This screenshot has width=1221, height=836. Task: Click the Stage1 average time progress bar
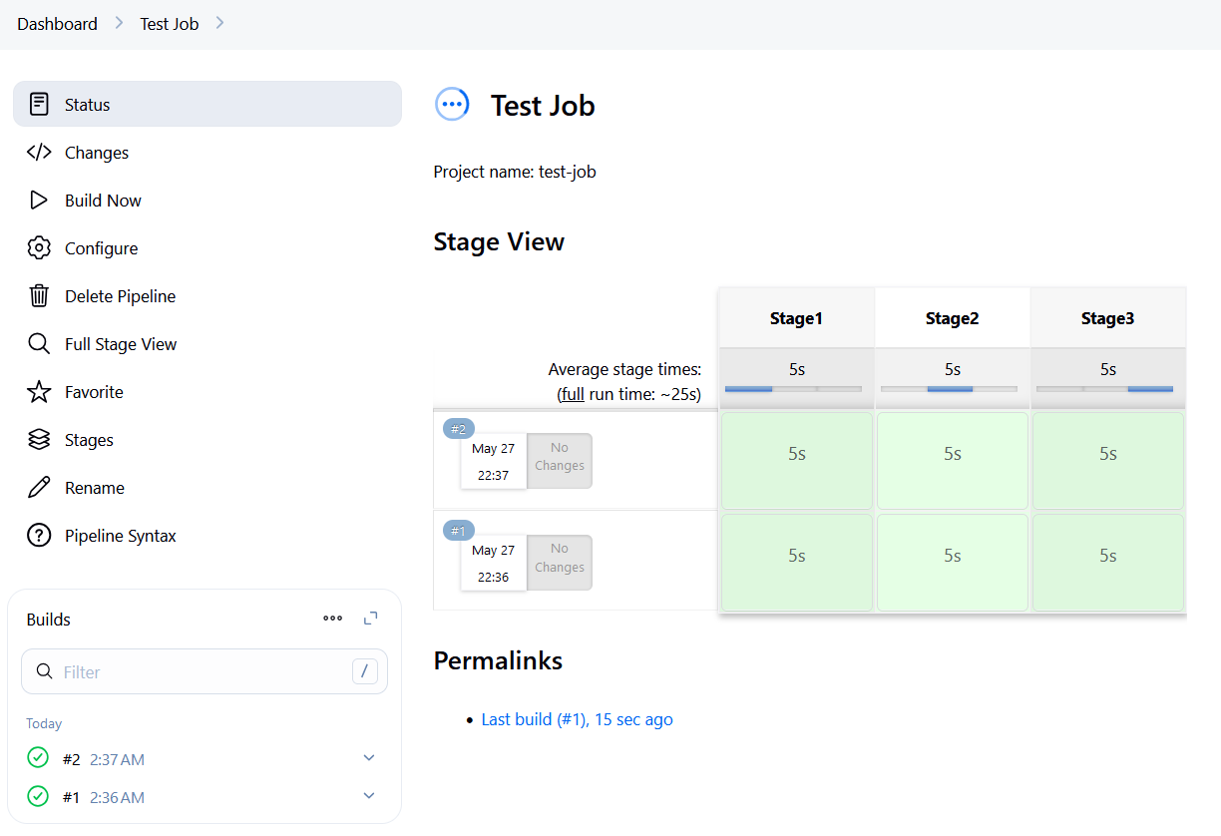click(793, 389)
